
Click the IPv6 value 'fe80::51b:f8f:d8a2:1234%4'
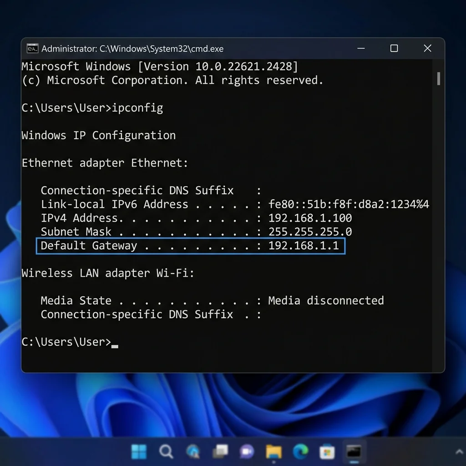coord(349,204)
